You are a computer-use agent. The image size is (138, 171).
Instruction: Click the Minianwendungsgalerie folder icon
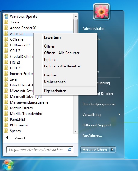pos(6,102)
